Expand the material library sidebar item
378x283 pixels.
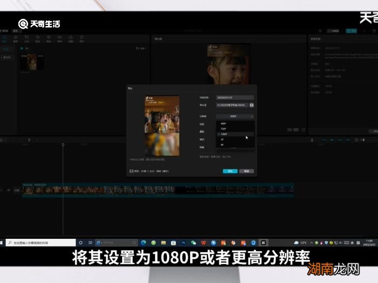click(6, 58)
